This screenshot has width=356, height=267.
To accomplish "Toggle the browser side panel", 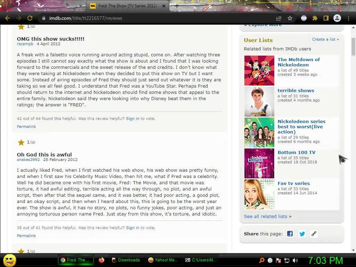I will point(326,18).
